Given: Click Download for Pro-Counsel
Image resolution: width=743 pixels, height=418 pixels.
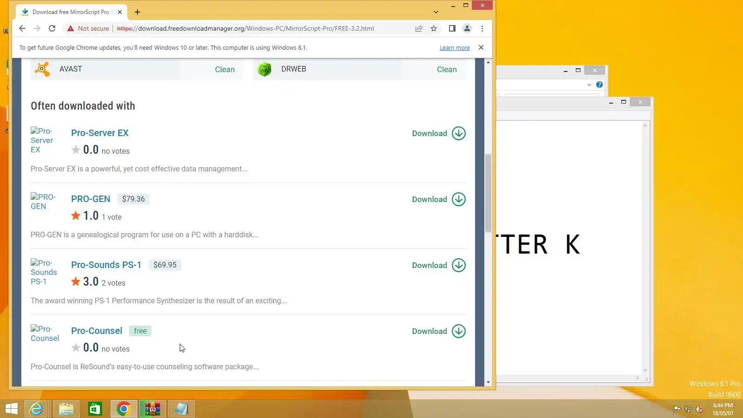Looking at the screenshot, I should 439,331.
